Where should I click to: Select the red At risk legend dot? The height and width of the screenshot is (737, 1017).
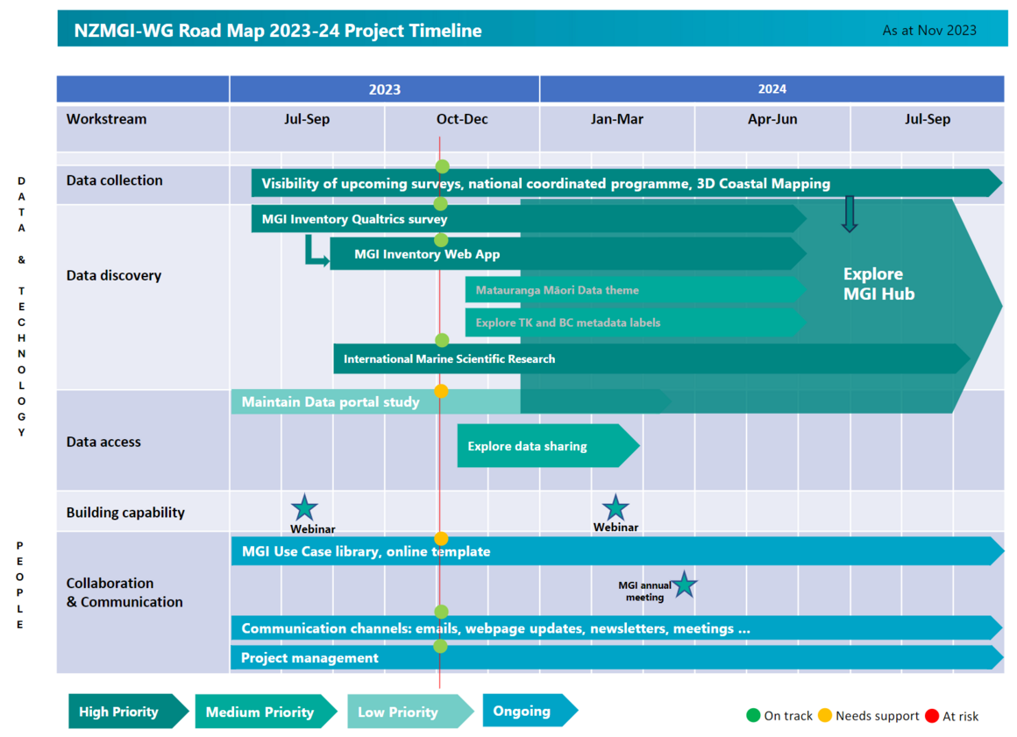coord(932,715)
